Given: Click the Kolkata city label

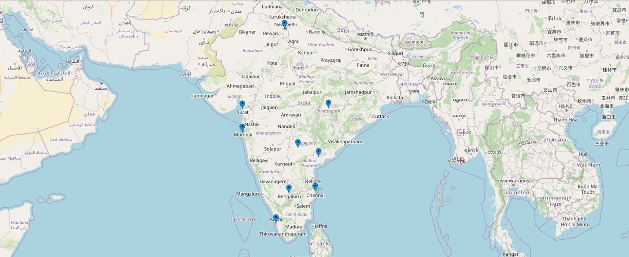Looking at the screenshot, I should 394,98.
